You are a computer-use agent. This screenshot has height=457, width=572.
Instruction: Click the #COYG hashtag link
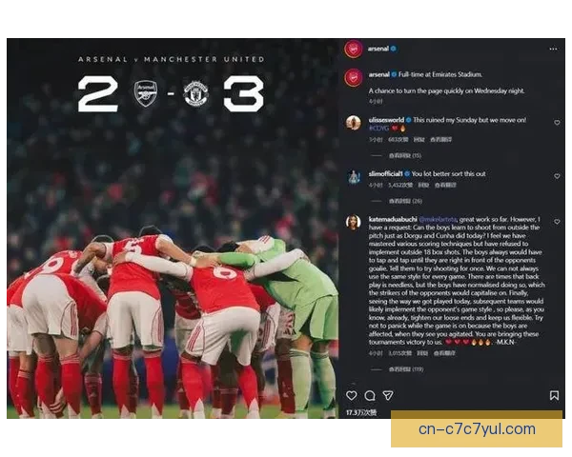coord(378,129)
